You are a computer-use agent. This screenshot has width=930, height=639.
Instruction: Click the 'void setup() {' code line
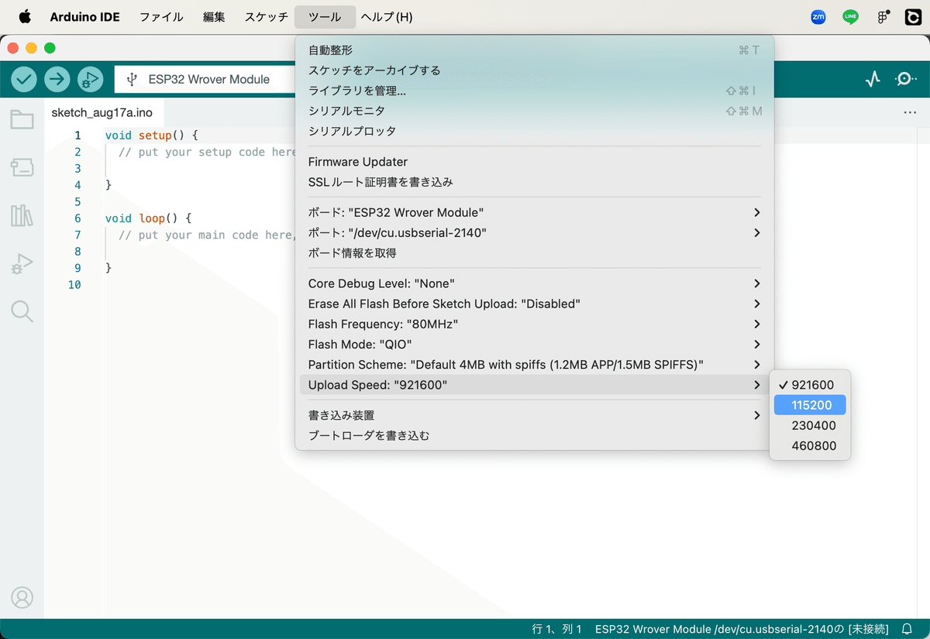pos(152,135)
